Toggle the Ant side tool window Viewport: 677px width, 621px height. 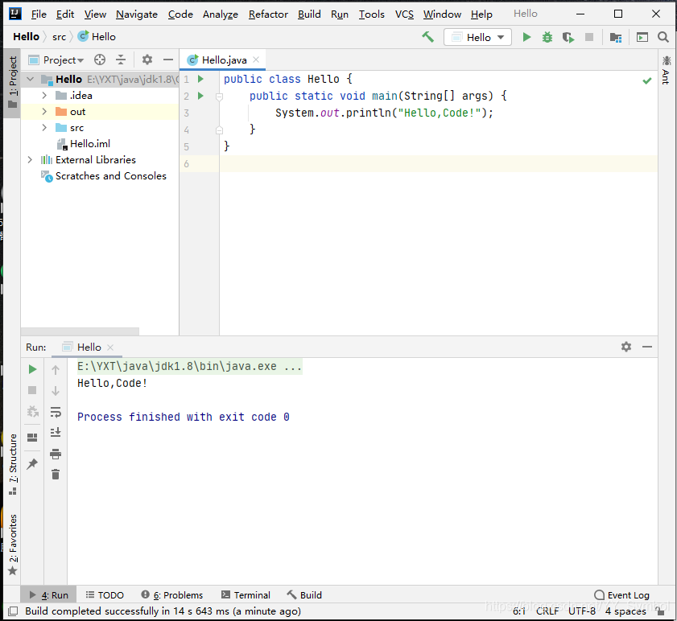point(667,70)
